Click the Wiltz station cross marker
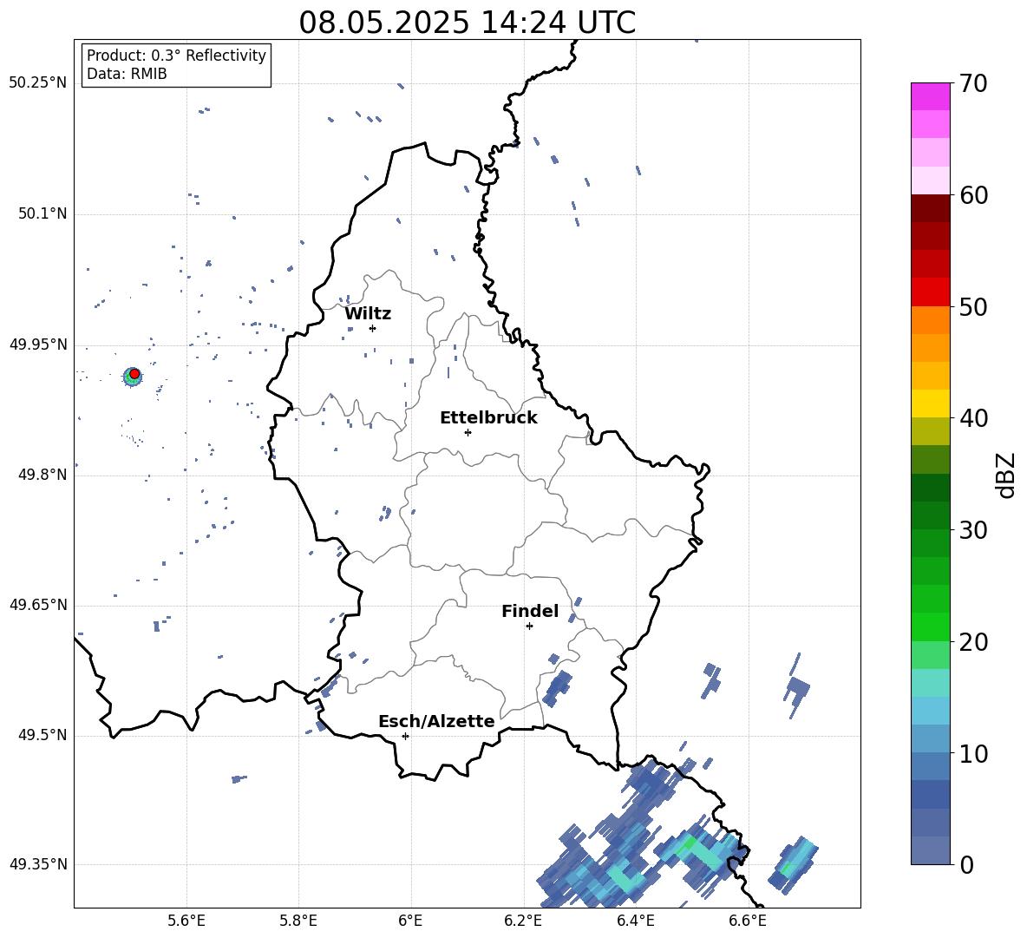 (x=372, y=328)
